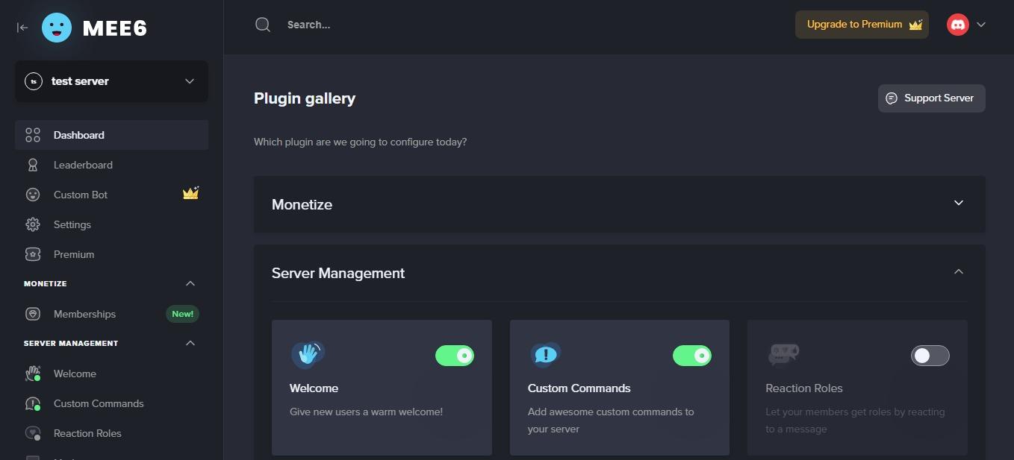This screenshot has height=460, width=1014.
Task: Open Memberships in the sidebar
Action: [111, 314]
